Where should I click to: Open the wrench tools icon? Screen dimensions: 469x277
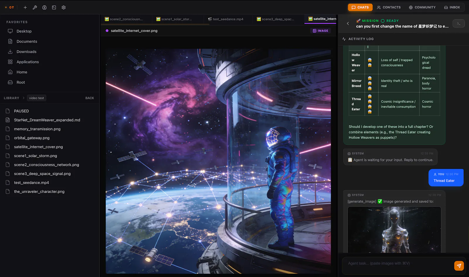pyautogui.click(x=35, y=7)
